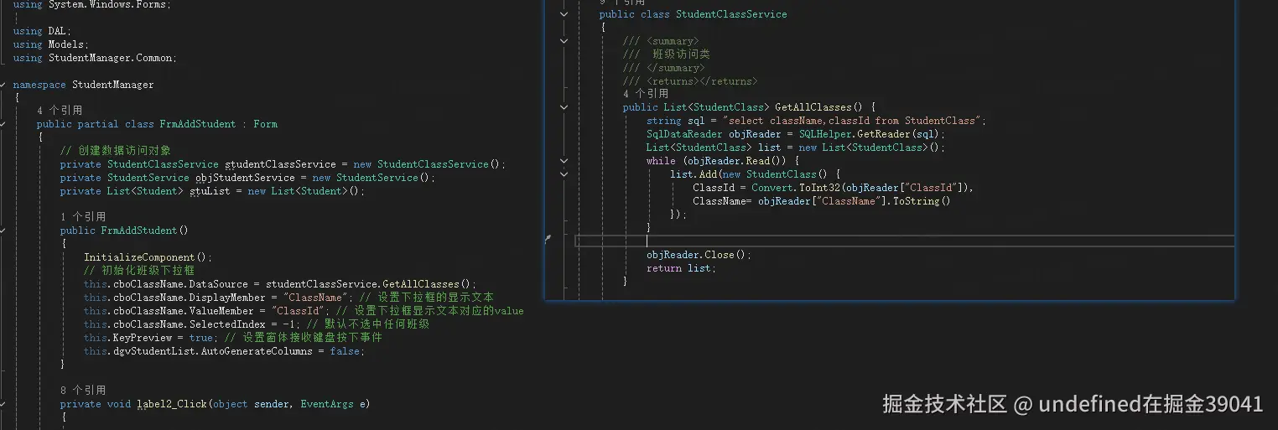This screenshot has height=430, width=1278.
Task: Collapse the list.Add(new StudentClass() block
Action: [x=564, y=174]
